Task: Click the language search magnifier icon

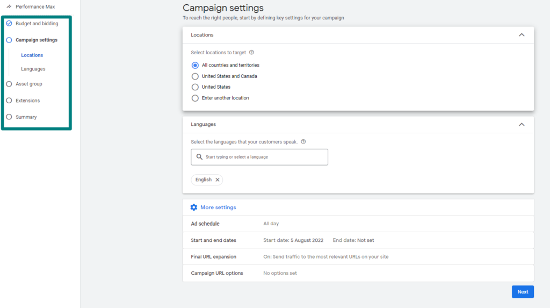Action: pyautogui.click(x=199, y=156)
